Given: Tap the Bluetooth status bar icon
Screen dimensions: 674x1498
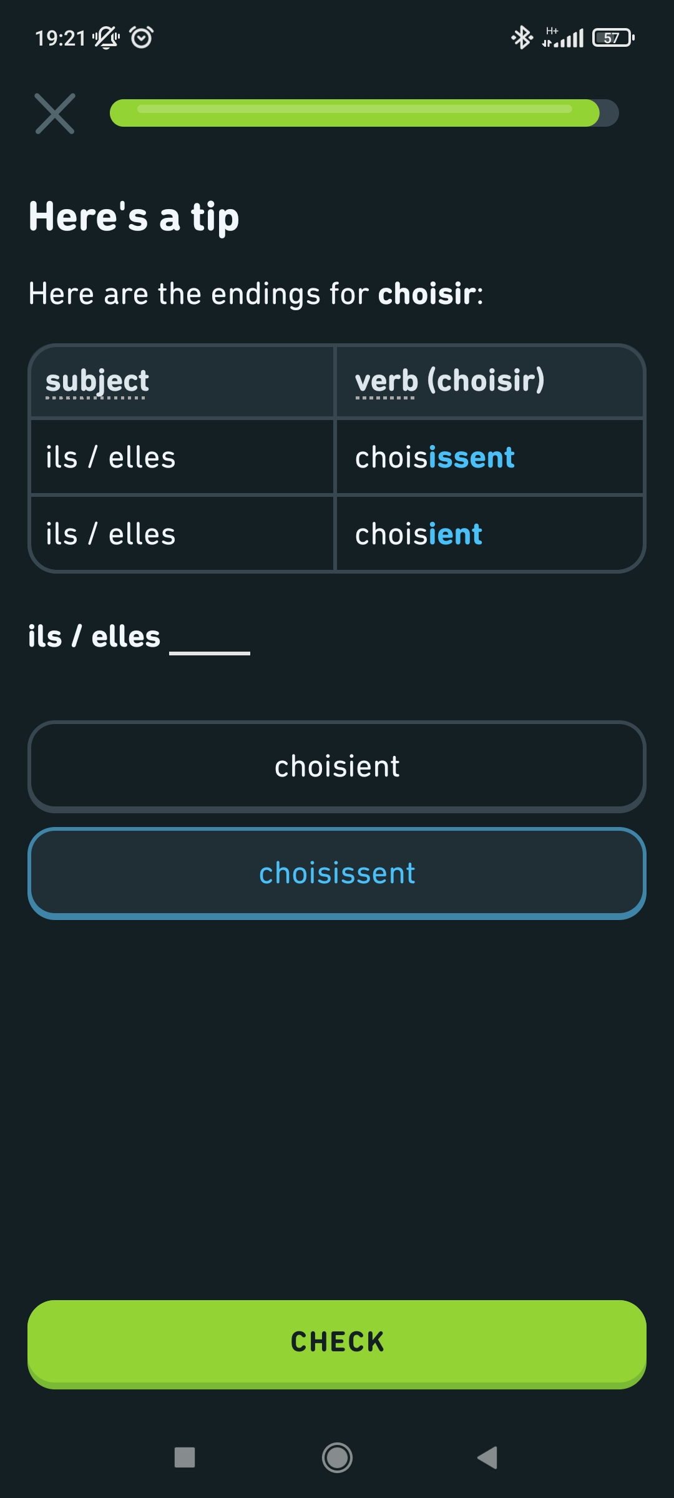Looking at the screenshot, I should [522, 37].
